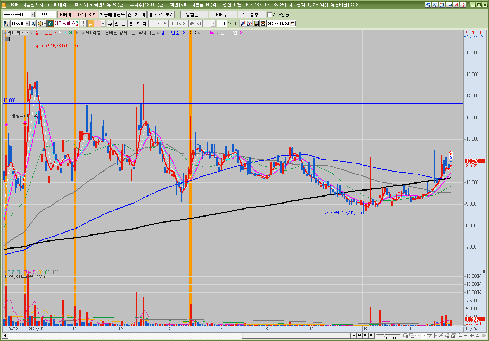The image size is (489, 341).
Task: Click the chart zoom slider handle
Action: (385, 335)
